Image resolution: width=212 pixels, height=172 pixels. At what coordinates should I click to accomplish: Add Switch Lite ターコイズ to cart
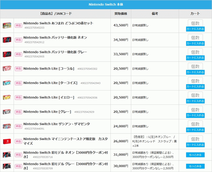[x=195, y=87]
